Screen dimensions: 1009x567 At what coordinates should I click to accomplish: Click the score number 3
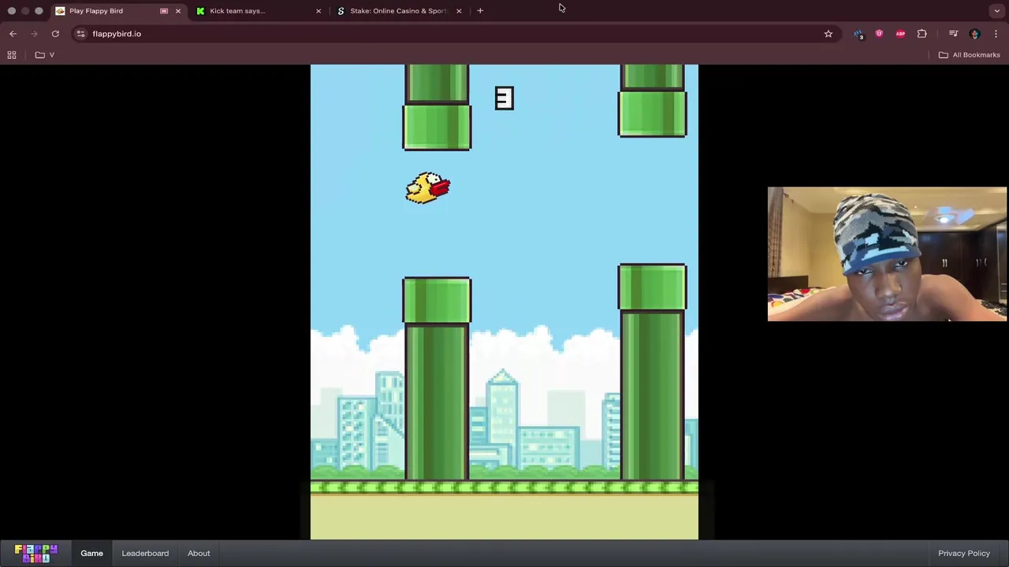click(x=504, y=98)
